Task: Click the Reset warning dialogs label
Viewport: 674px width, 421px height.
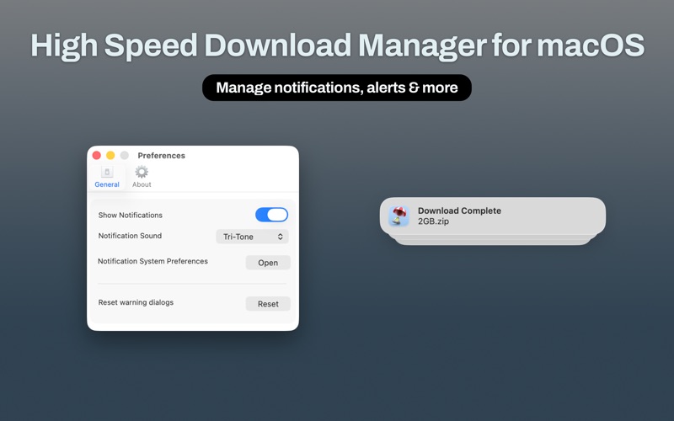Action: tap(136, 302)
